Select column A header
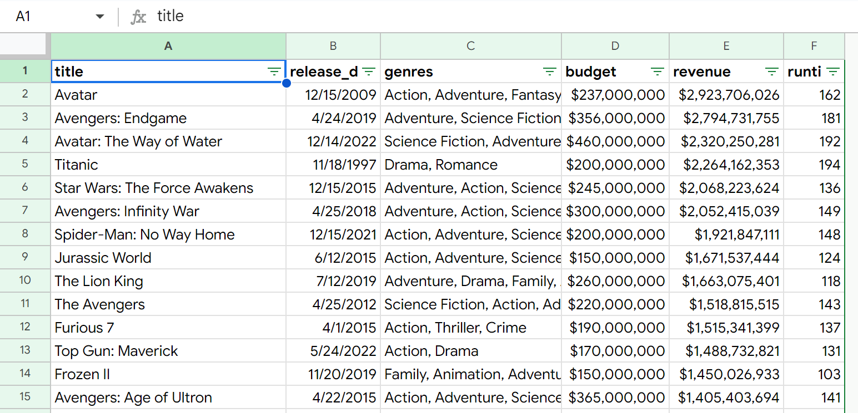Screen dimensions: 858x413 coord(168,46)
